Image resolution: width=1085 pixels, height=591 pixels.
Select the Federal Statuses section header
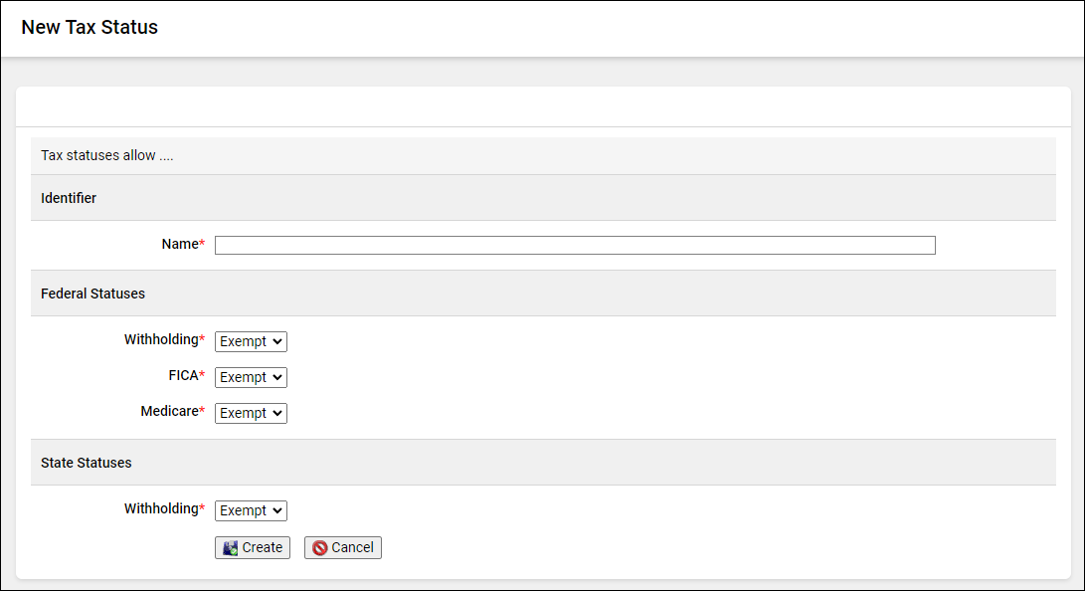pyautogui.click(x=92, y=294)
